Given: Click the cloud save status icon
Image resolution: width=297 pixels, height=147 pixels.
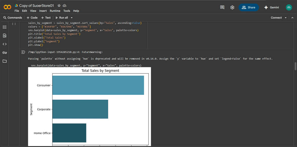Looking at the screenshot, I should click(x=64, y=5).
